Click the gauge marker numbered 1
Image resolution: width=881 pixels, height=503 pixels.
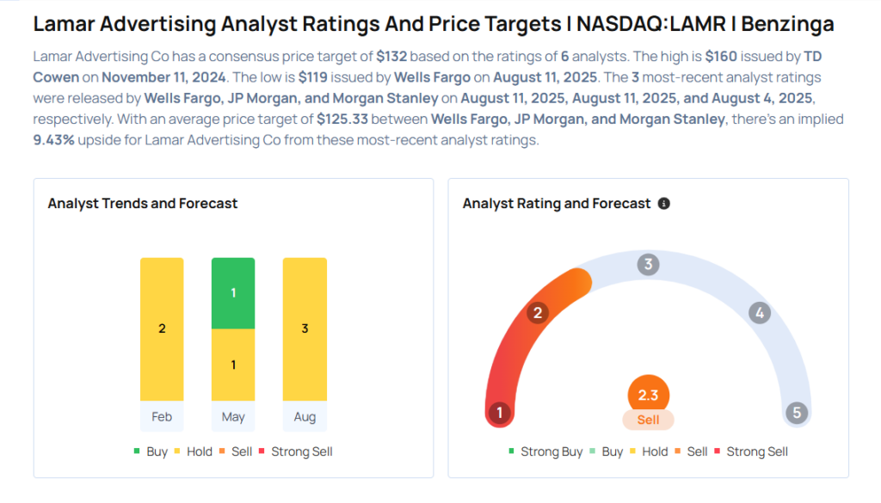(498, 413)
